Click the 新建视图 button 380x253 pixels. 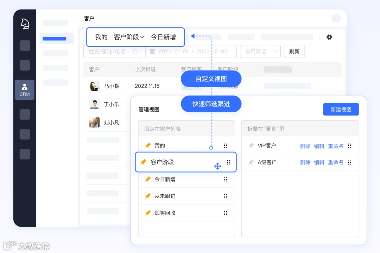point(341,109)
